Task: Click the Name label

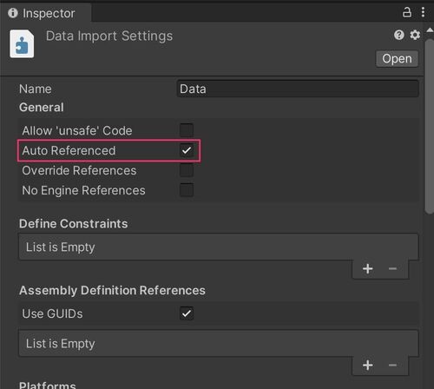Action: coord(36,89)
